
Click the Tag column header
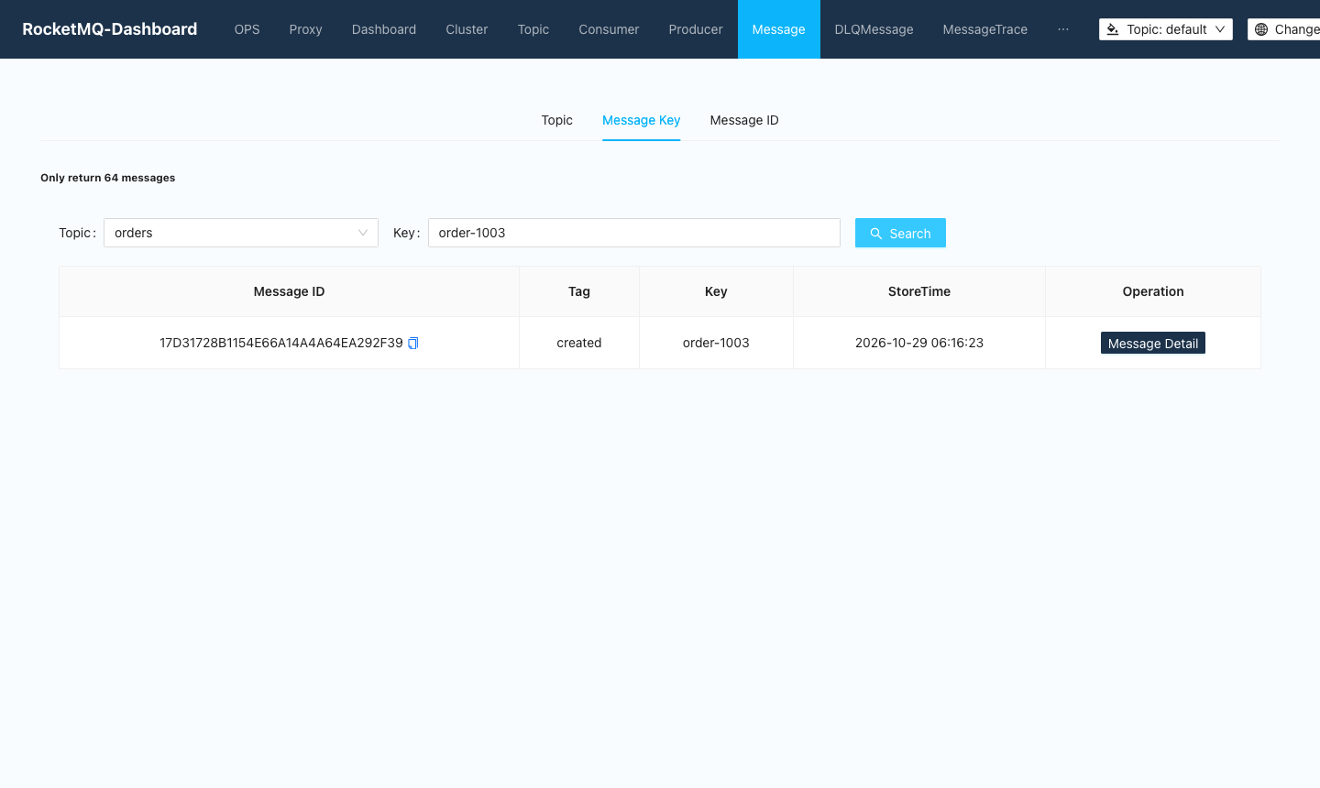(x=579, y=291)
